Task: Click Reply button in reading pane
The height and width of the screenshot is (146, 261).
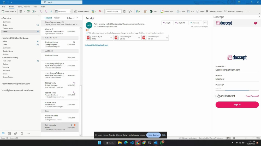Action: tap(168, 23)
